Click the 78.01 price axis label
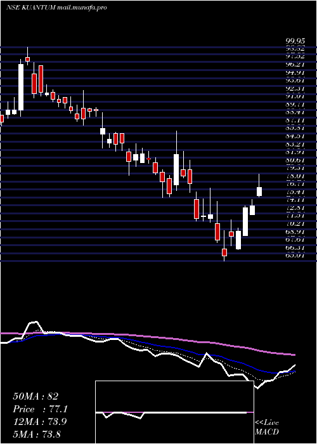 296,176
